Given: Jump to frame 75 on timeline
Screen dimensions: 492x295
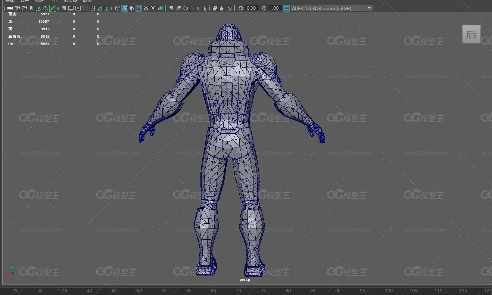Looking at the screenshot, I should tap(263, 291).
